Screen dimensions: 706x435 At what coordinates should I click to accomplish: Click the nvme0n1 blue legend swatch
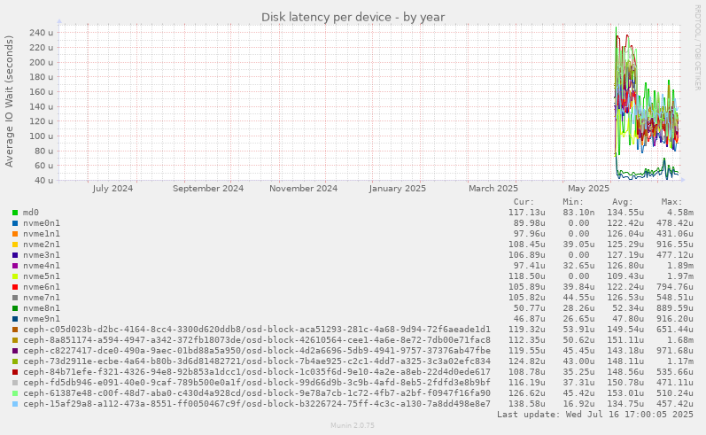pos(15,223)
